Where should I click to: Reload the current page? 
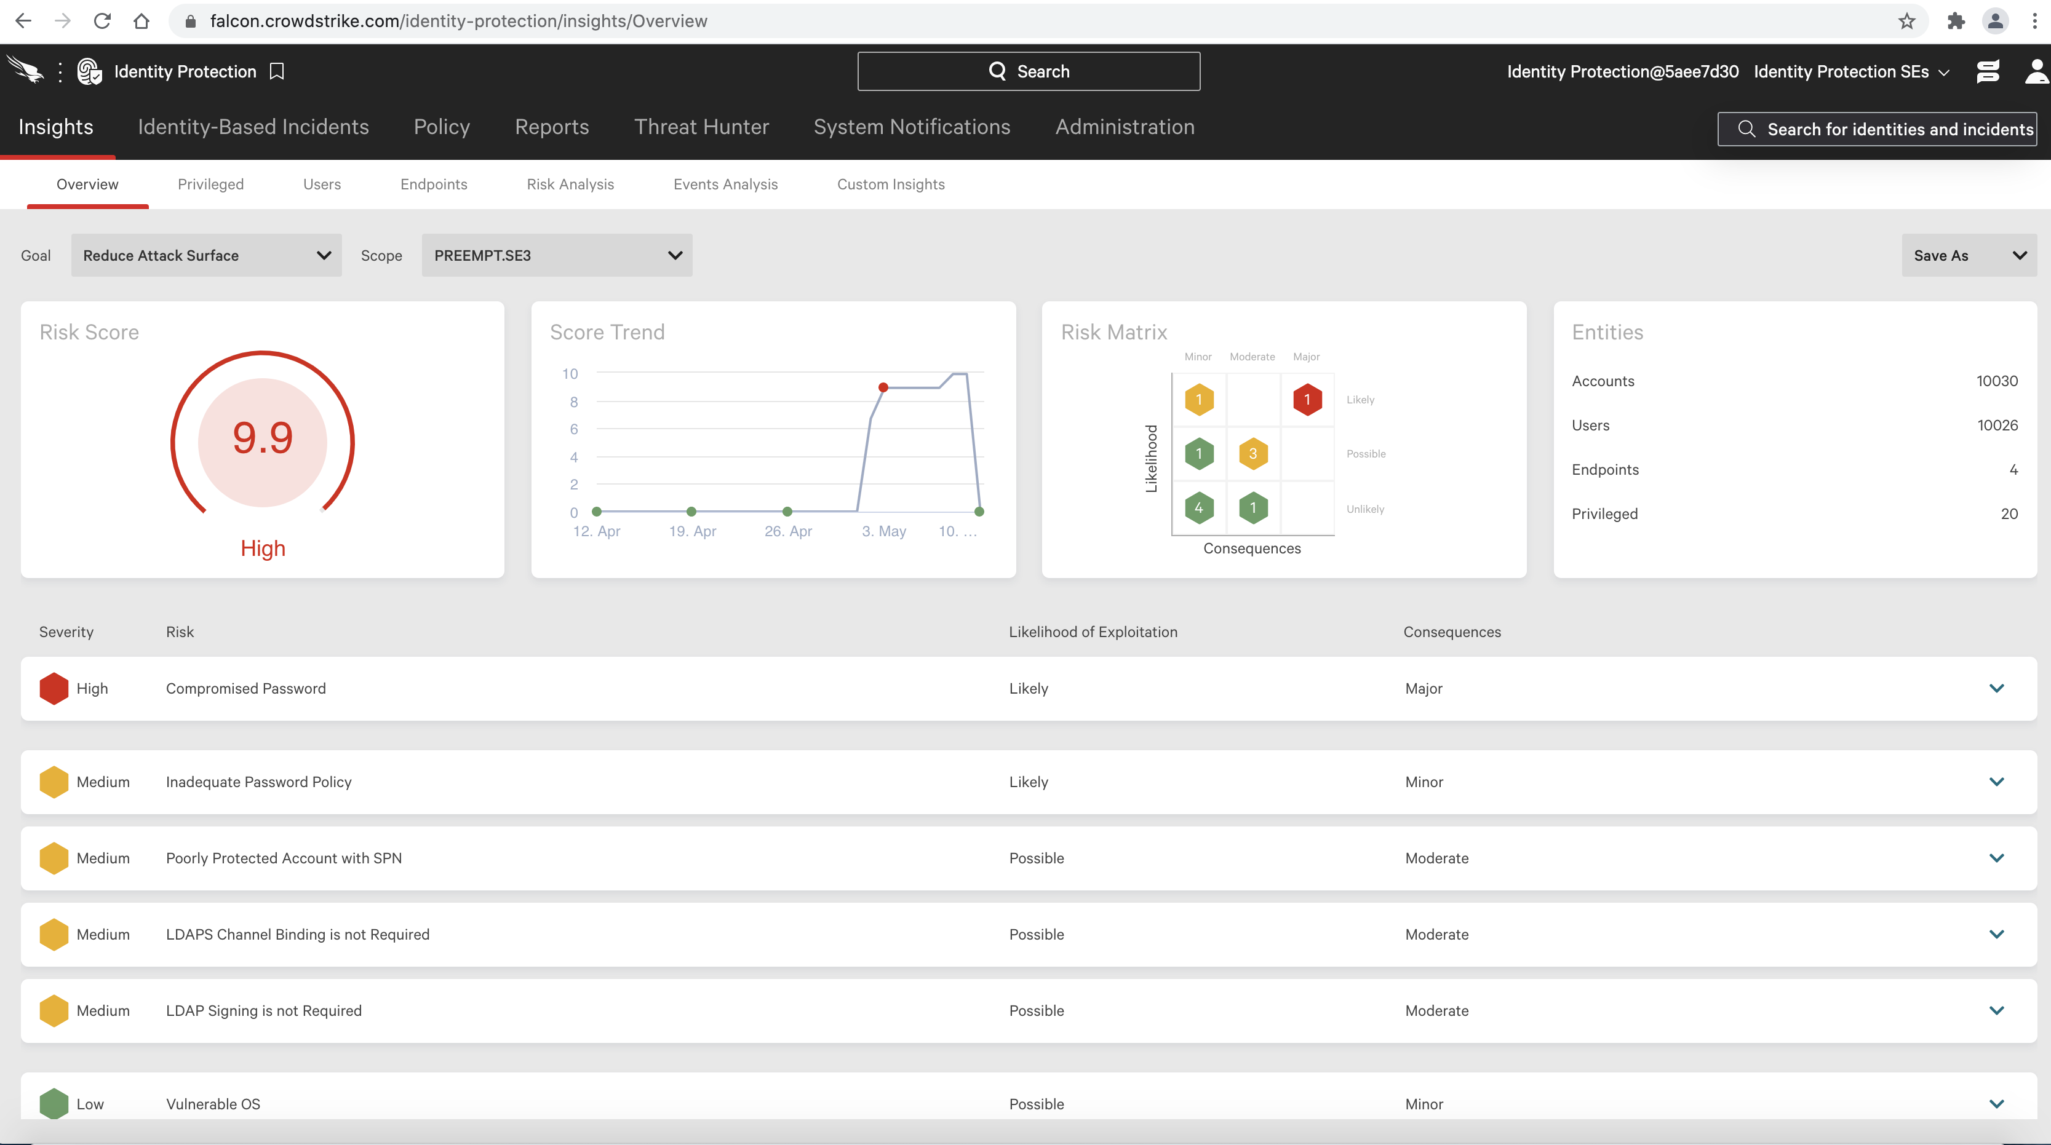click(102, 21)
